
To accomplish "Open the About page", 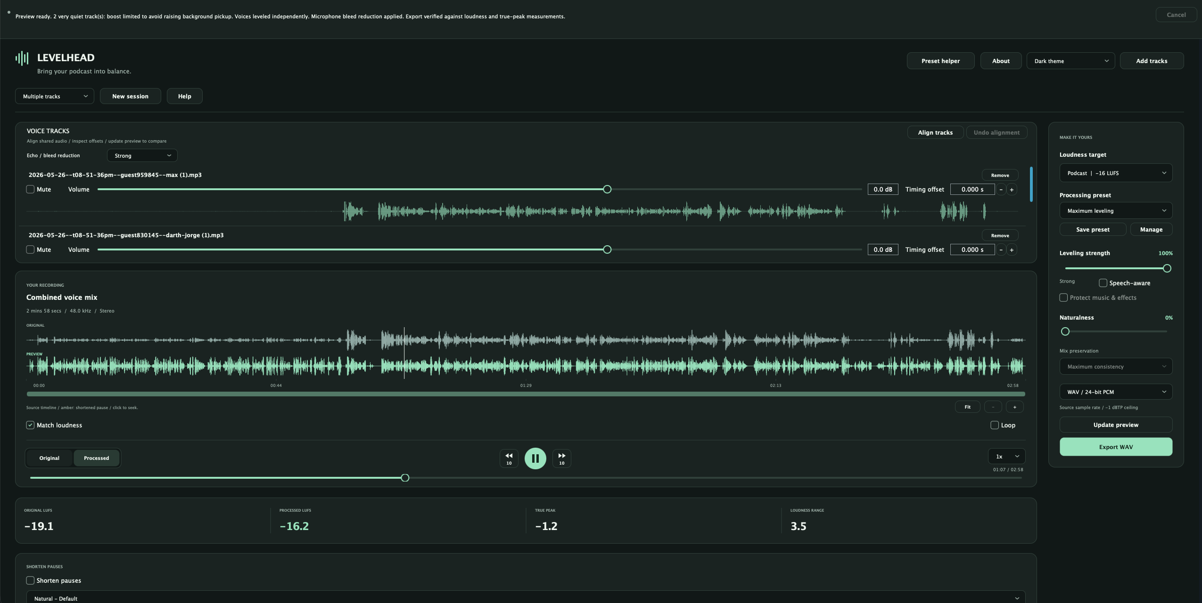I will 1001,61.
